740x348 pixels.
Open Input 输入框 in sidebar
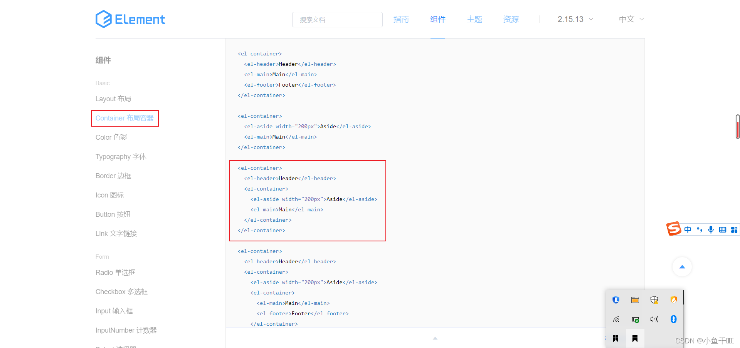tap(114, 311)
